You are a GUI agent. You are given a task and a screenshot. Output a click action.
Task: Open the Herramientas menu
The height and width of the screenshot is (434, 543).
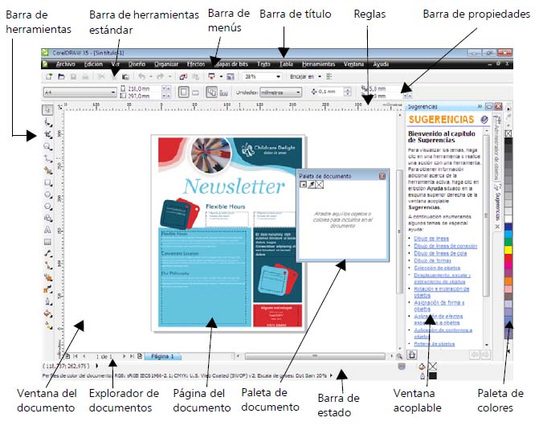[319, 64]
